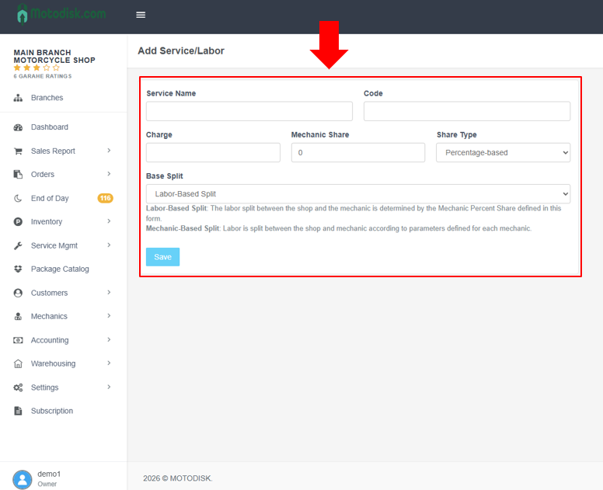Open the Customers menu item
This screenshot has width=603, height=490.
(49, 293)
